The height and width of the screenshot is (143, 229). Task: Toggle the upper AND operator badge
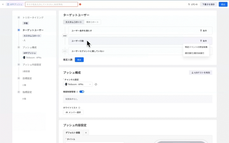click(65, 36)
